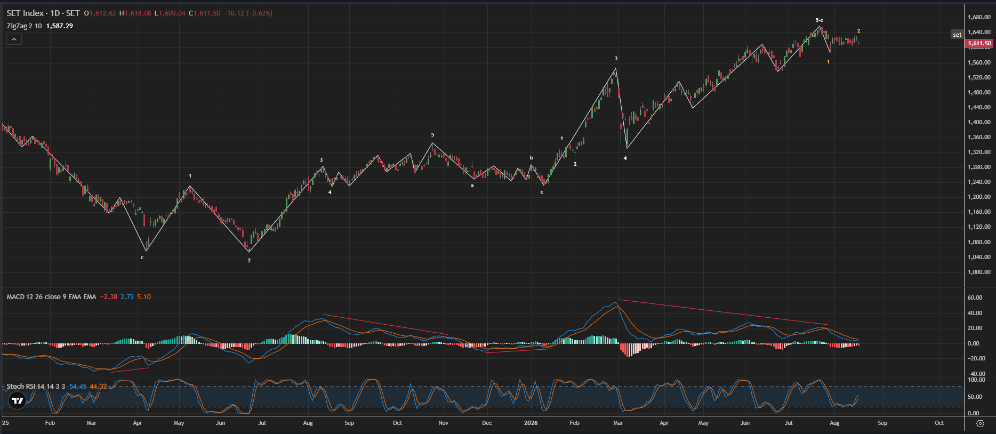
Task: Click the 1,240.00 price axis label
Action: 979,182
